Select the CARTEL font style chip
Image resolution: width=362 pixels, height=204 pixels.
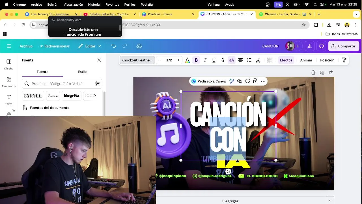pyautogui.click(x=33, y=96)
